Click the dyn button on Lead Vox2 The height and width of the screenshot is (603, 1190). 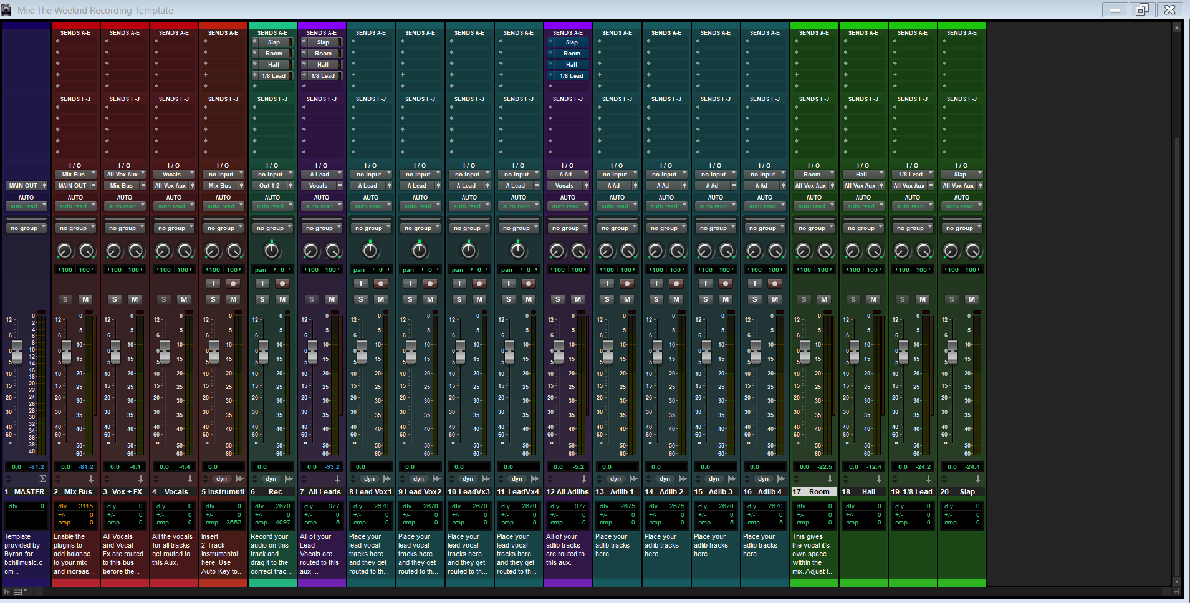tap(418, 479)
